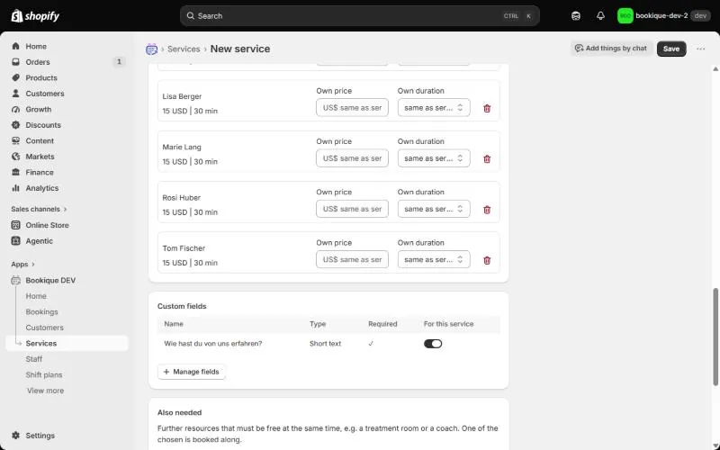Viewport: 720px width, 450px height.
Task: Click the Customers item under Bookique DEV
Action: (x=44, y=328)
